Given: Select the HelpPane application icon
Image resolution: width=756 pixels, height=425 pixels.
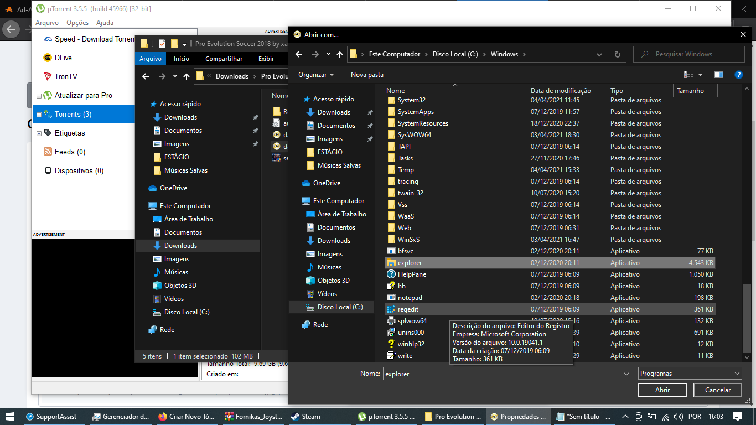Looking at the screenshot, I should 391,274.
